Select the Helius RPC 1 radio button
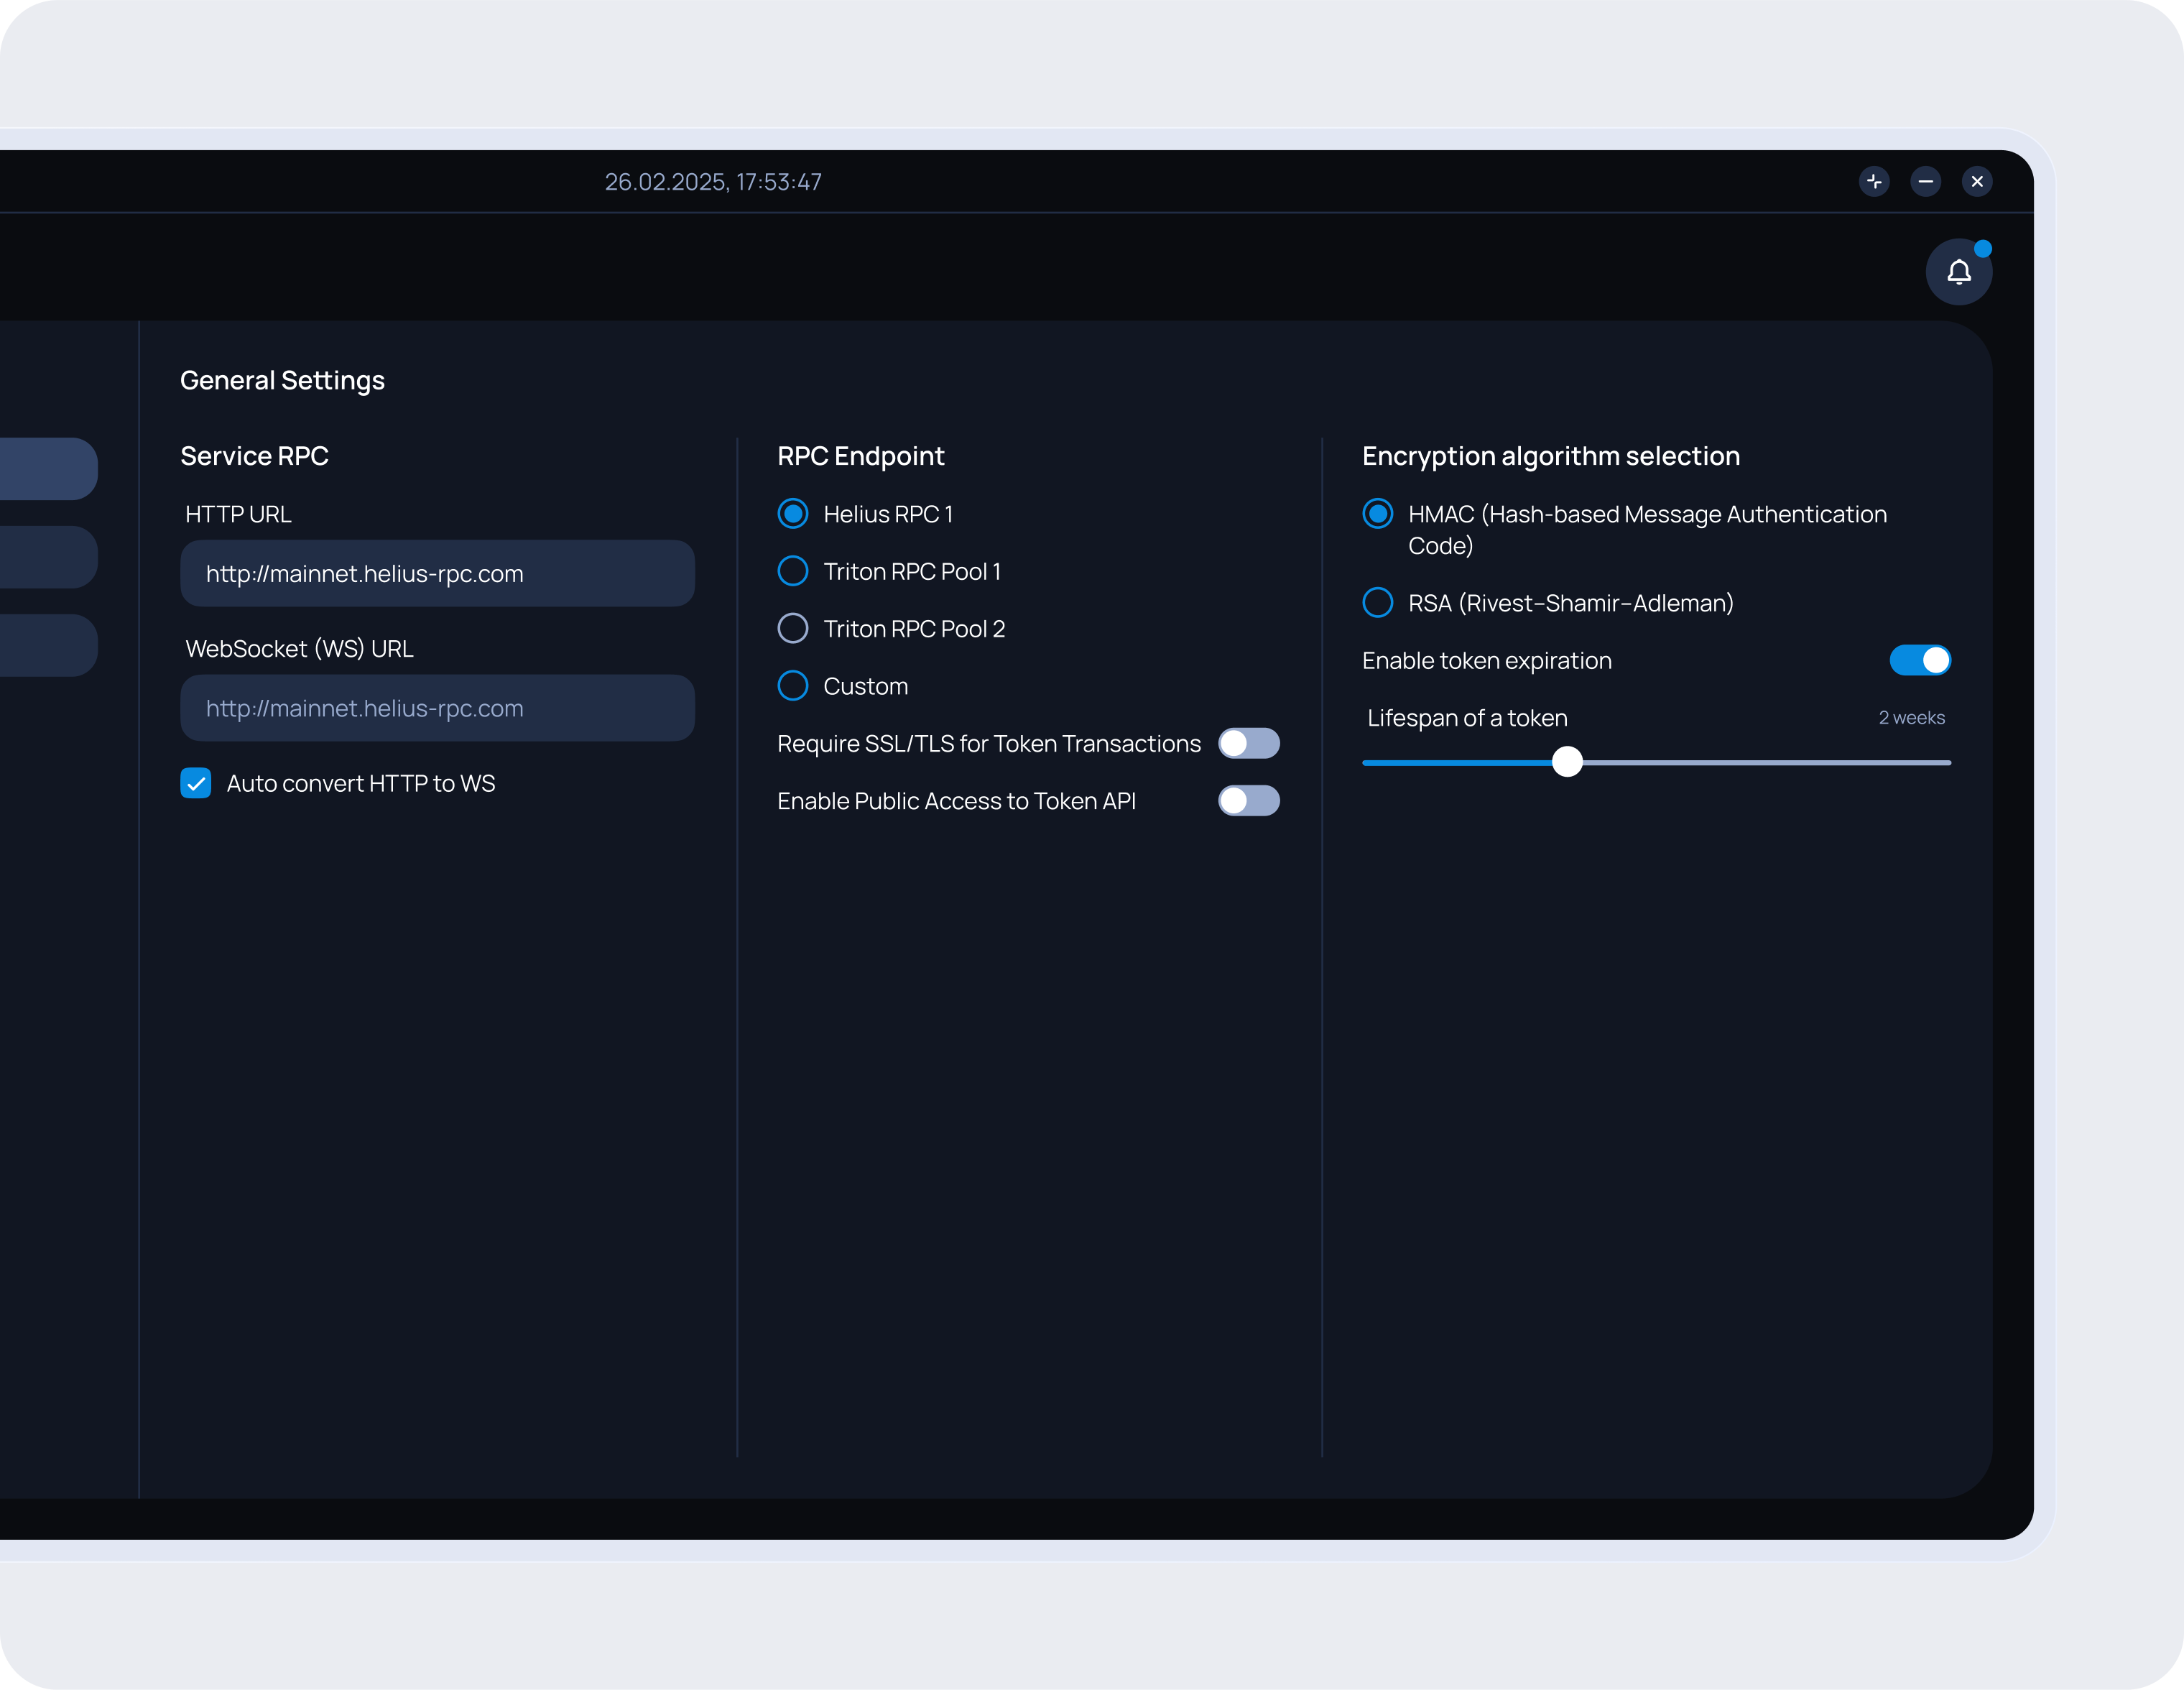2184x1690 pixels. (x=793, y=514)
